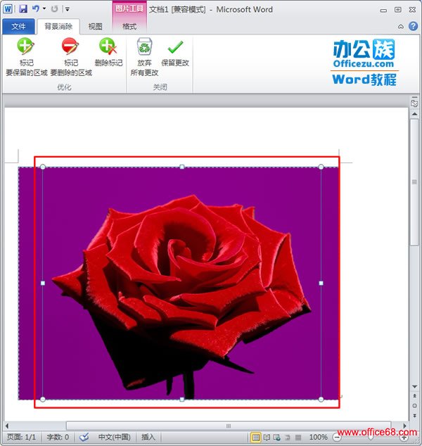Screen dimensions: 422x446
Task: Toggle 插入 insert mode in status bar
Action: pos(148,437)
